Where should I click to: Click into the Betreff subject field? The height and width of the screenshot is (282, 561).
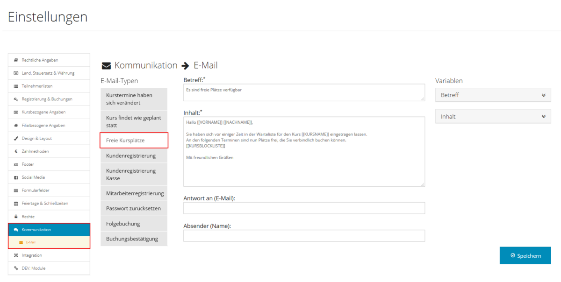coord(304,92)
